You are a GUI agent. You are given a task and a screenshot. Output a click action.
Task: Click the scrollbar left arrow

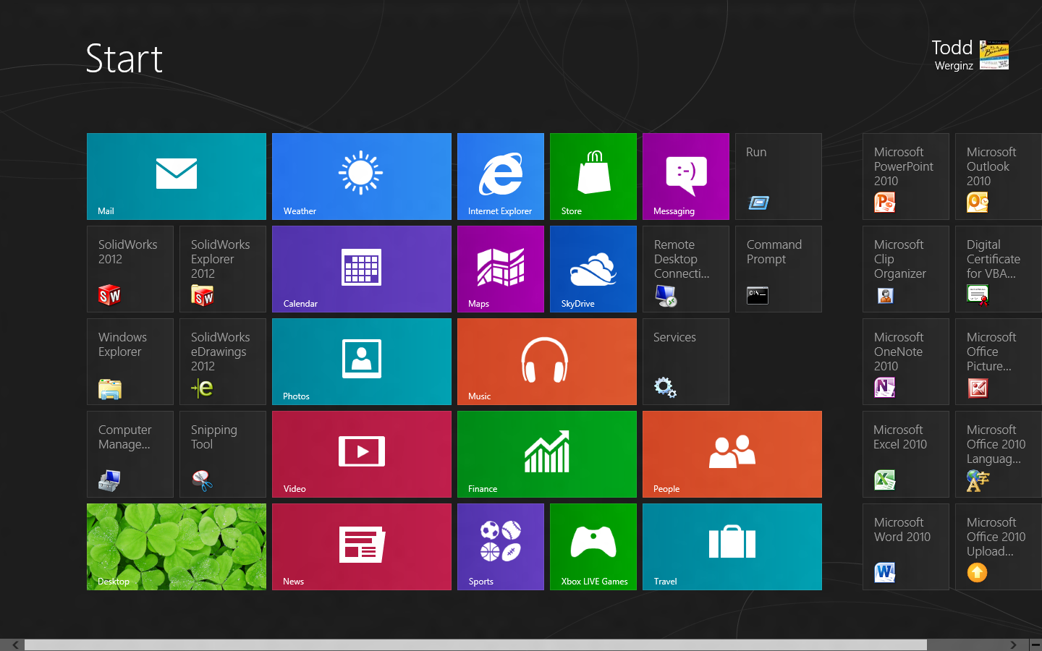(x=15, y=644)
